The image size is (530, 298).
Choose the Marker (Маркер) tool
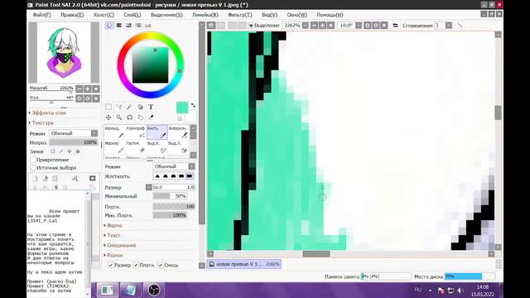pos(114,147)
